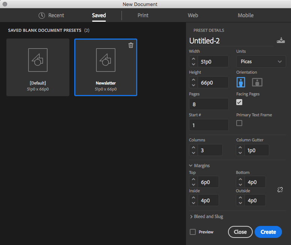Viewport: 291px width, 245px height.
Task: Click the Top margin value field
Action: [208, 182]
